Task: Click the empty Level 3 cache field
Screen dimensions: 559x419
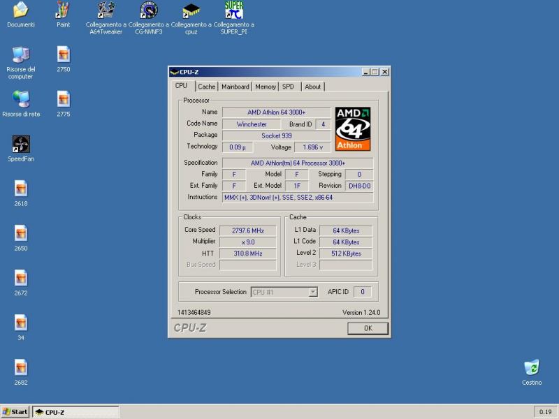Action: 346,265
